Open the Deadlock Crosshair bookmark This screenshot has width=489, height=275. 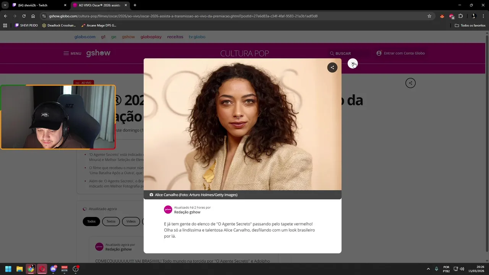click(x=59, y=26)
